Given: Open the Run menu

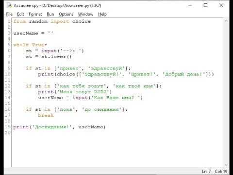Looking at the screenshot, I should point(50,14).
